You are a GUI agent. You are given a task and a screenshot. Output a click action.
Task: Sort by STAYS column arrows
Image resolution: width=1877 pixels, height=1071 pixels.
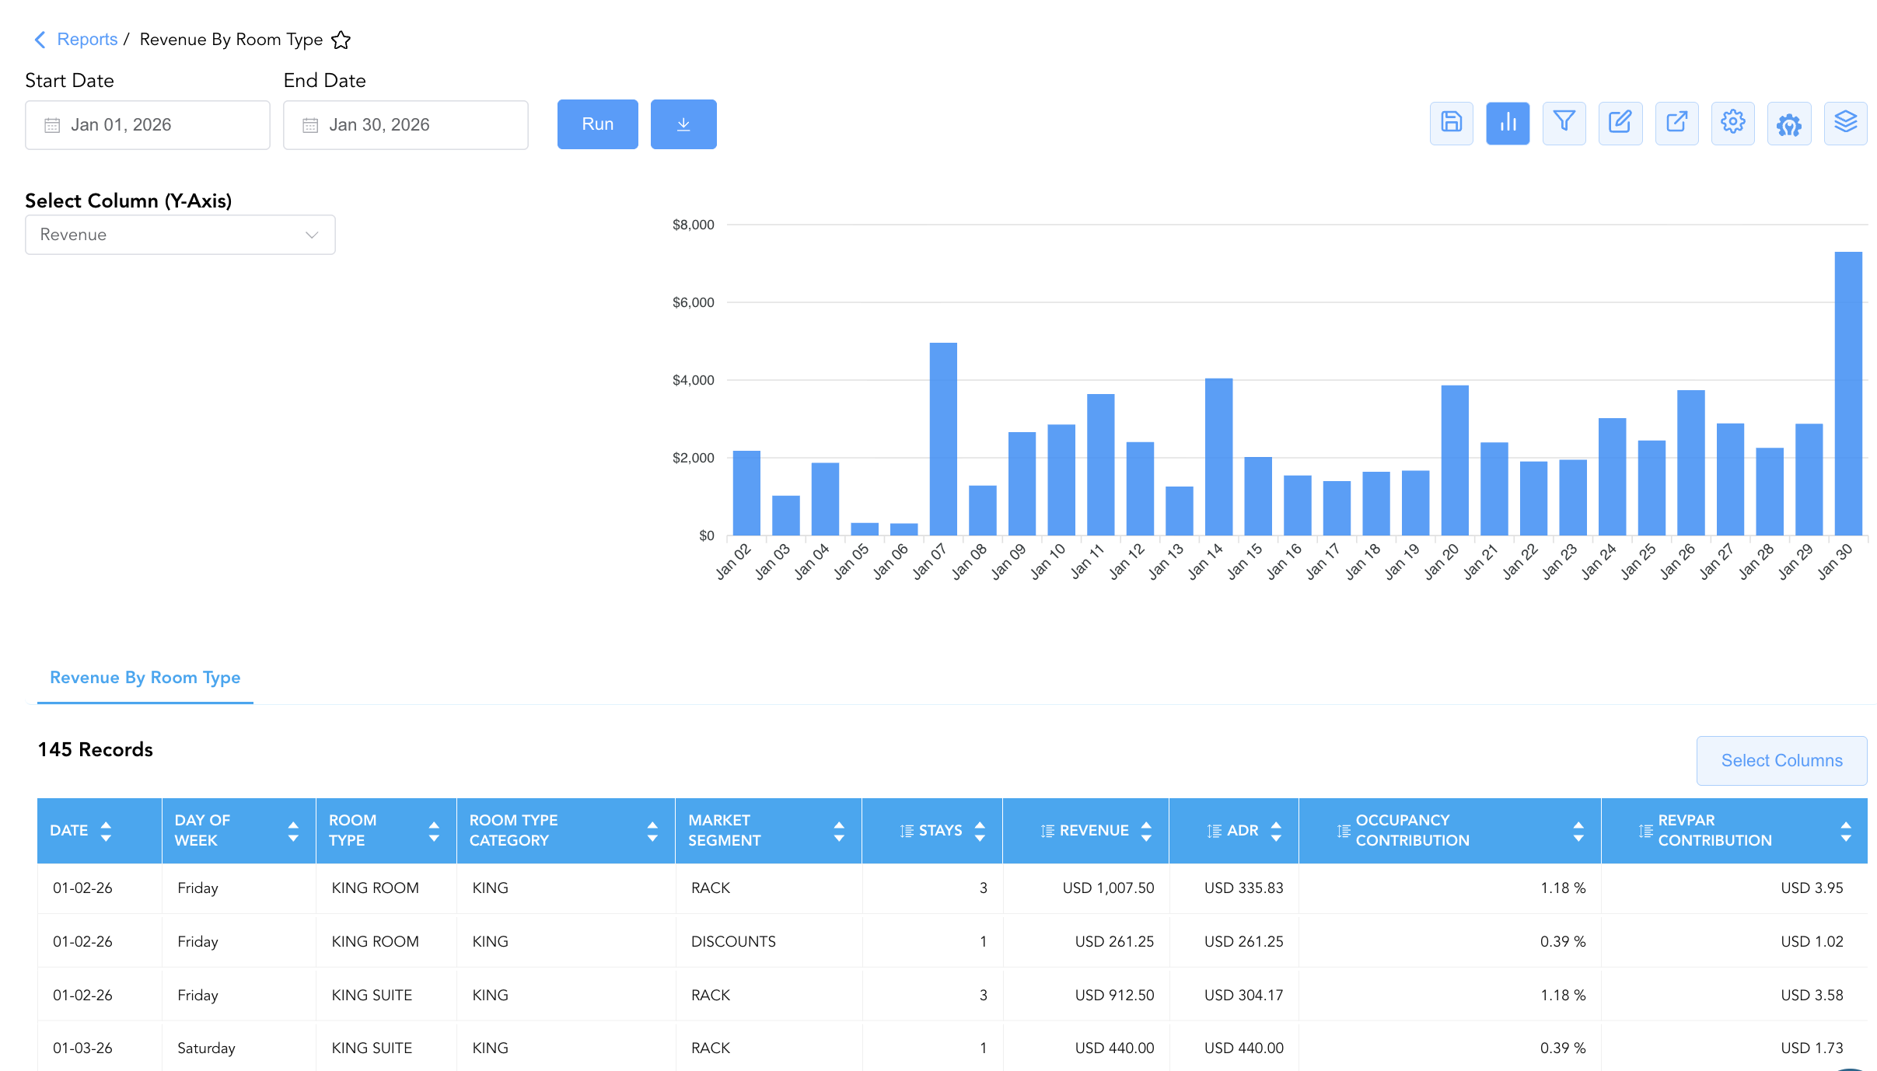coord(980,831)
